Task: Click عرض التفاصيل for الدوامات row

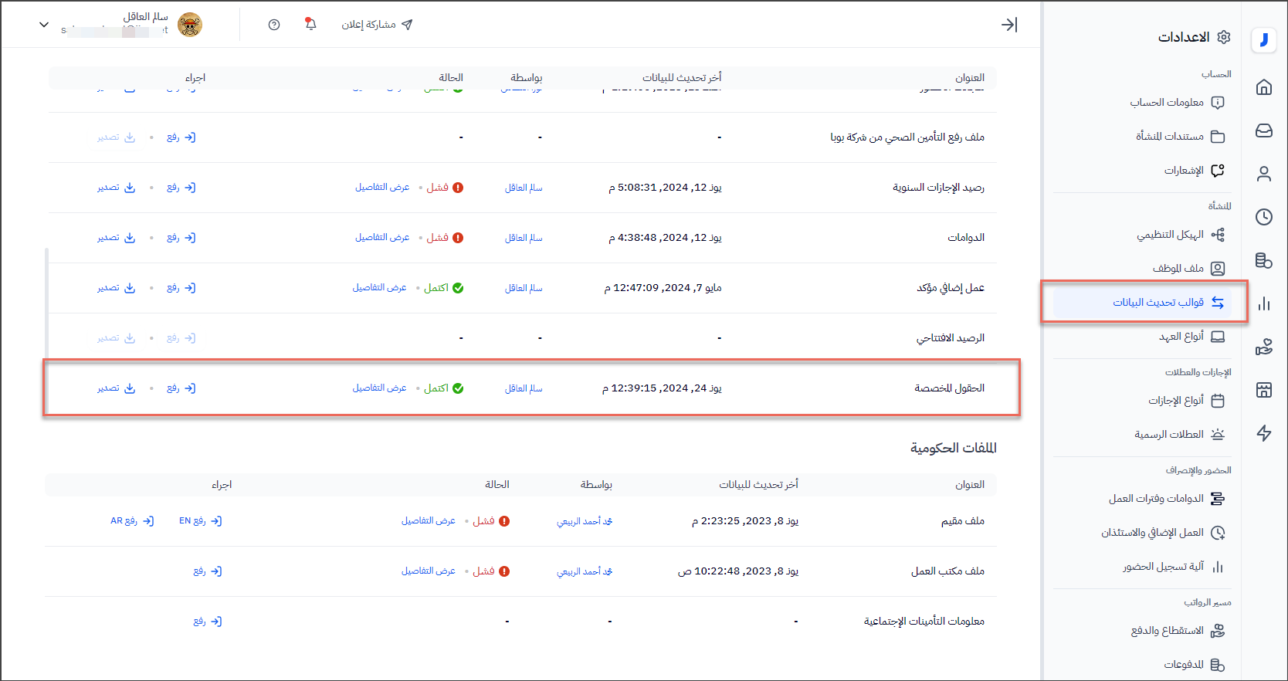Action: (x=382, y=238)
